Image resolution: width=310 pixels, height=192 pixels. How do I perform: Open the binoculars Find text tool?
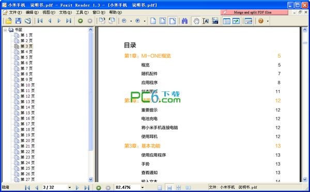(x=184, y=21)
